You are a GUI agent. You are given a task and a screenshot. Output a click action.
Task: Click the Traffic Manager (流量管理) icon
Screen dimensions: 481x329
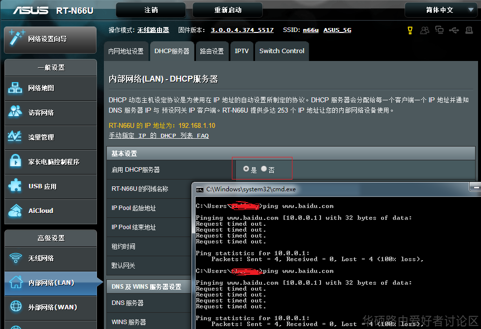pos(15,136)
